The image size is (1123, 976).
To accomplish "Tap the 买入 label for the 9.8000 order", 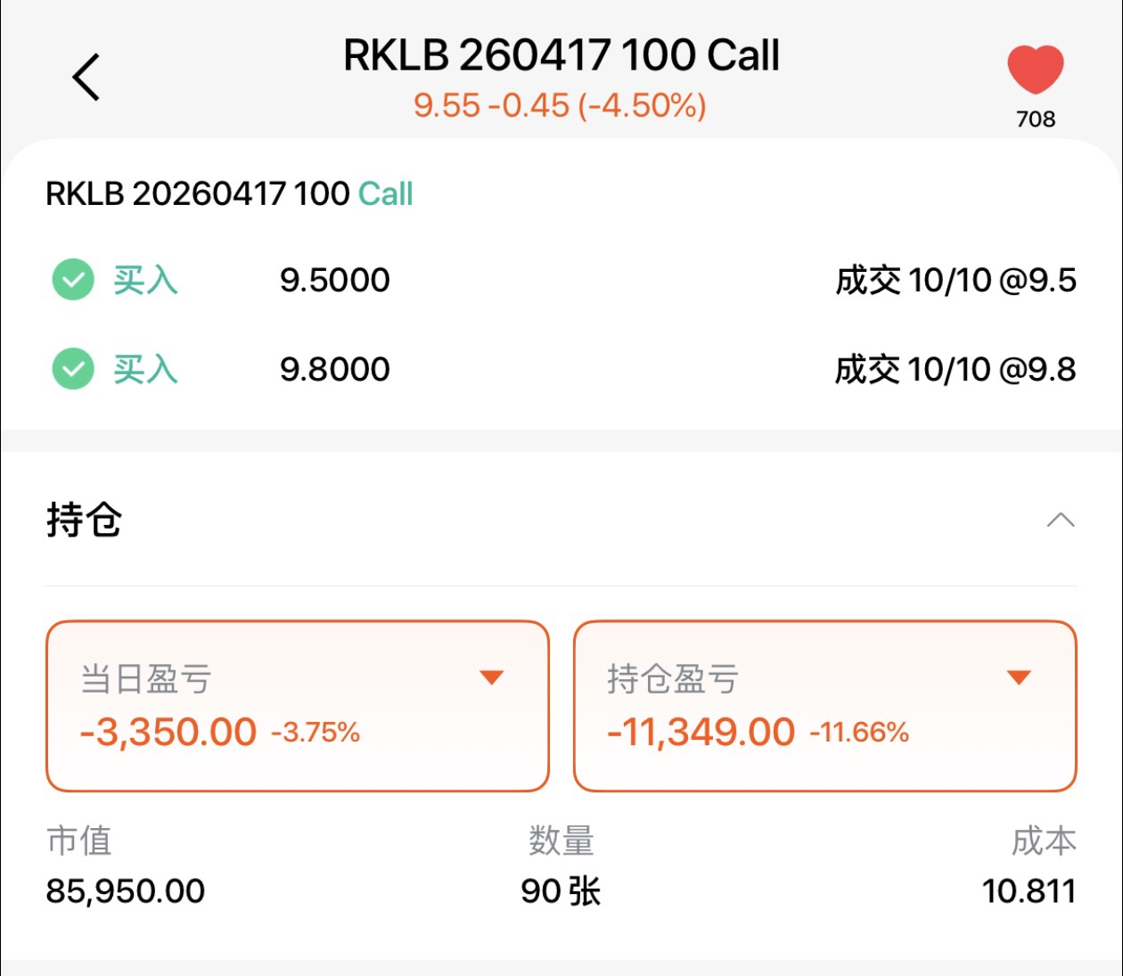I will [145, 369].
